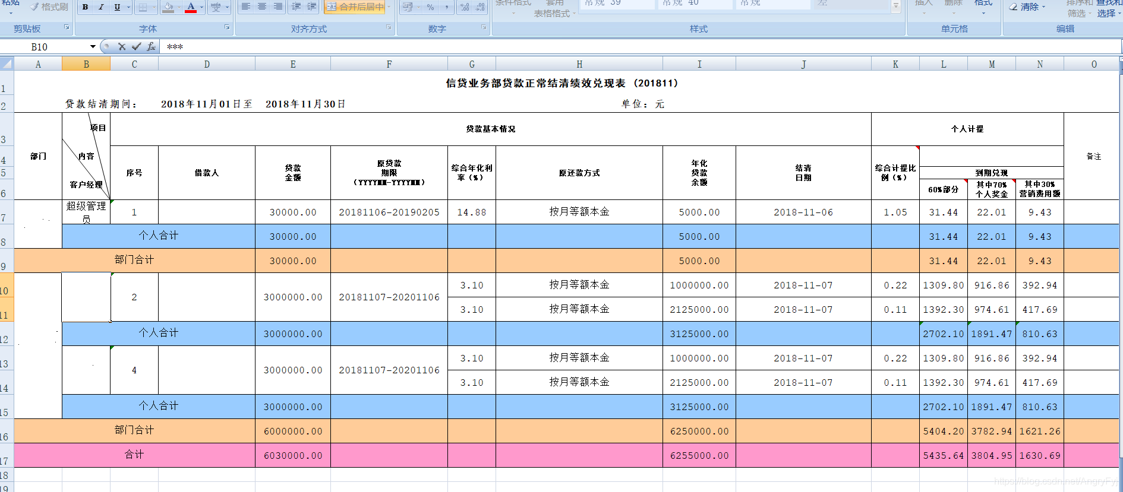Click the cell borders icon
The height and width of the screenshot is (492, 1123).
click(x=143, y=7)
